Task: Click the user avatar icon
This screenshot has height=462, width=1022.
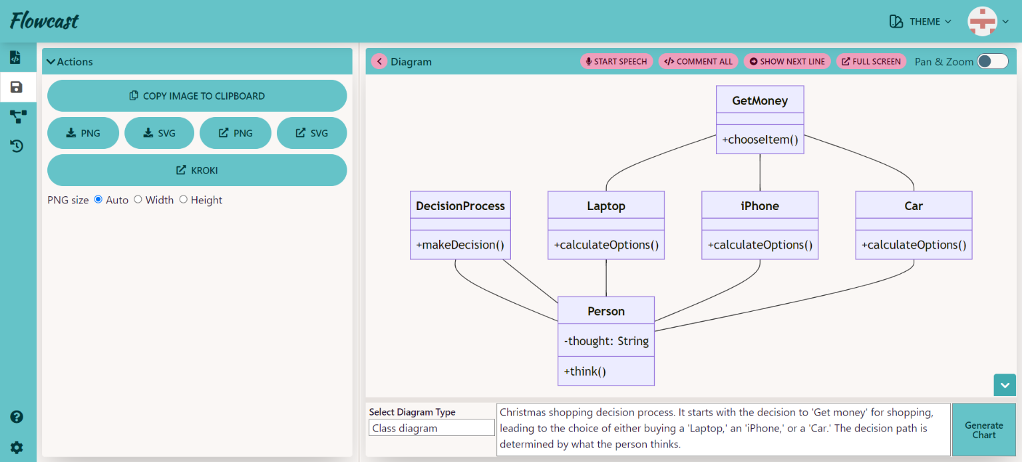Action: (x=982, y=22)
